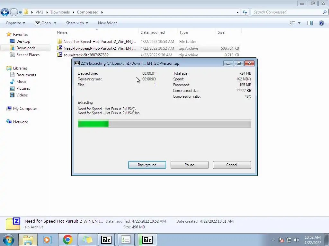Sort by the Date modified column header
This screenshot has height=246, width=329.
click(x=158, y=32)
